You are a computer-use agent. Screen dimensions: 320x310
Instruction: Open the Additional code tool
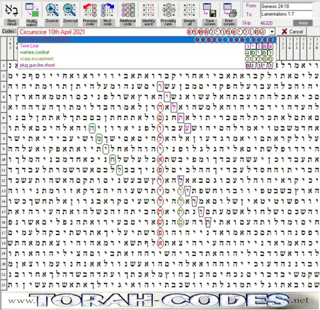point(128,10)
